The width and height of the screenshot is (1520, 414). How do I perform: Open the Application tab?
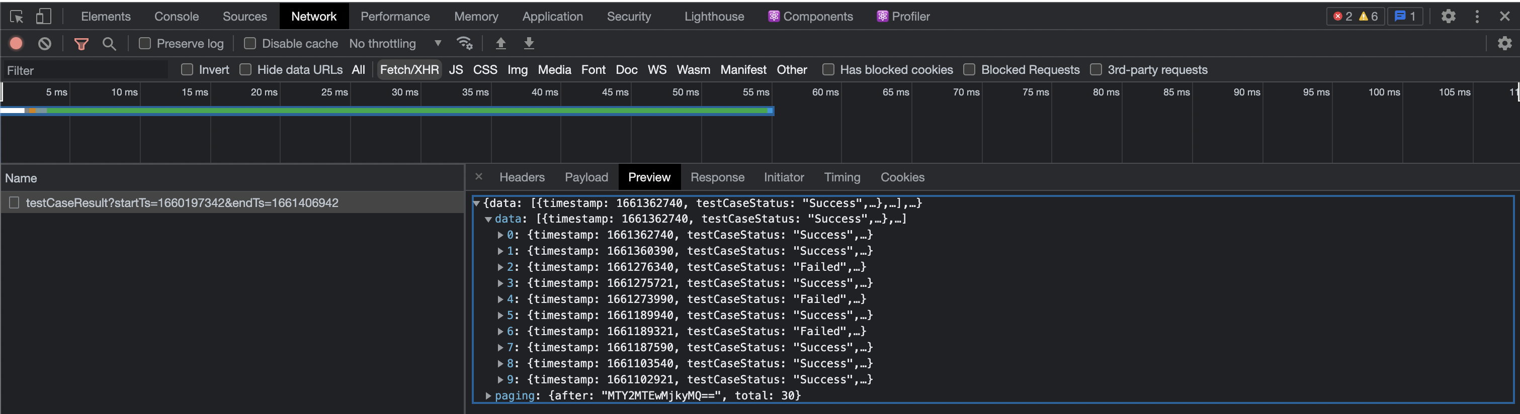click(x=552, y=17)
